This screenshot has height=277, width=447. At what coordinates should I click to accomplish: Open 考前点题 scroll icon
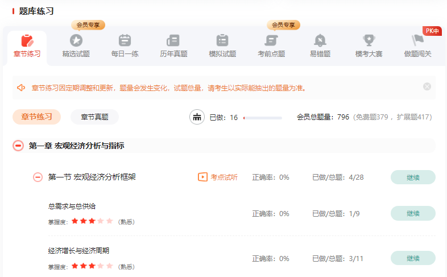click(271, 41)
